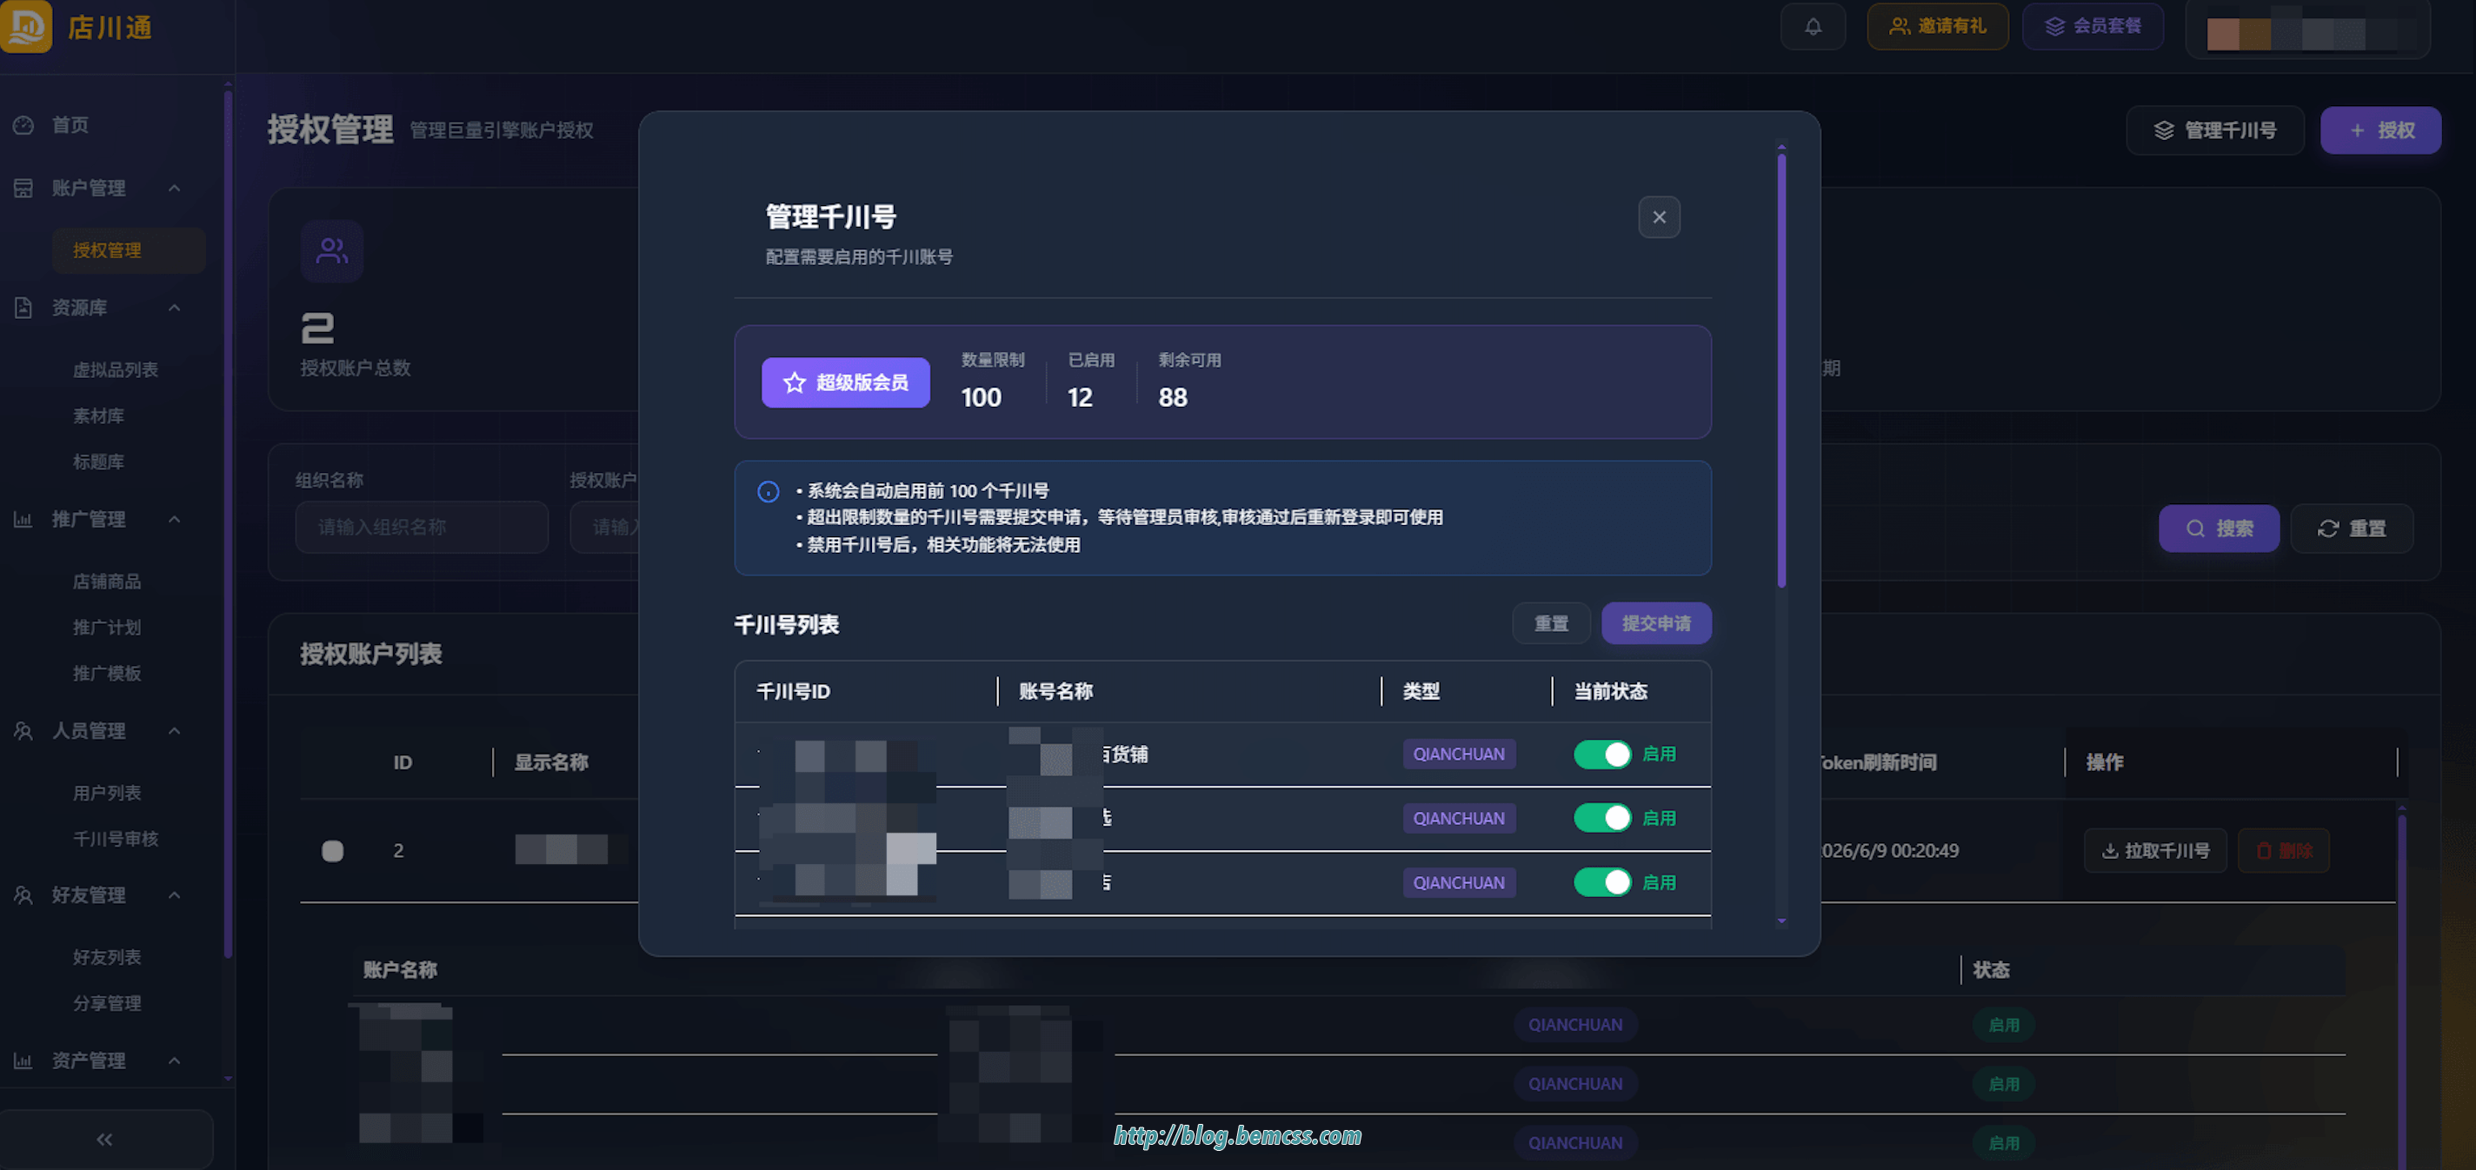Open 好友列表 in the sidebar
Image resolution: width=2476 pixels, height=1170 pixels.
click(107, 958)
